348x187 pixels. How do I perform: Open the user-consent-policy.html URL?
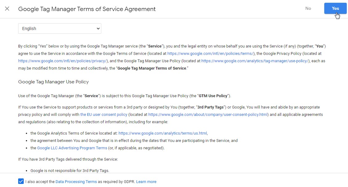(208, 115)
